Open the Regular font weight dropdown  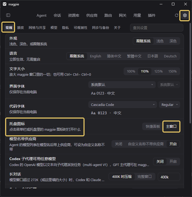click(x=170, y=105)
